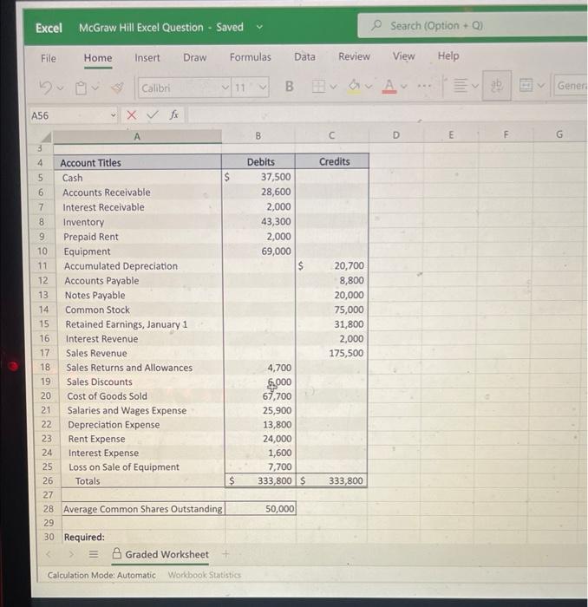Add a new sheet with the plus icon

pos(225,554)
